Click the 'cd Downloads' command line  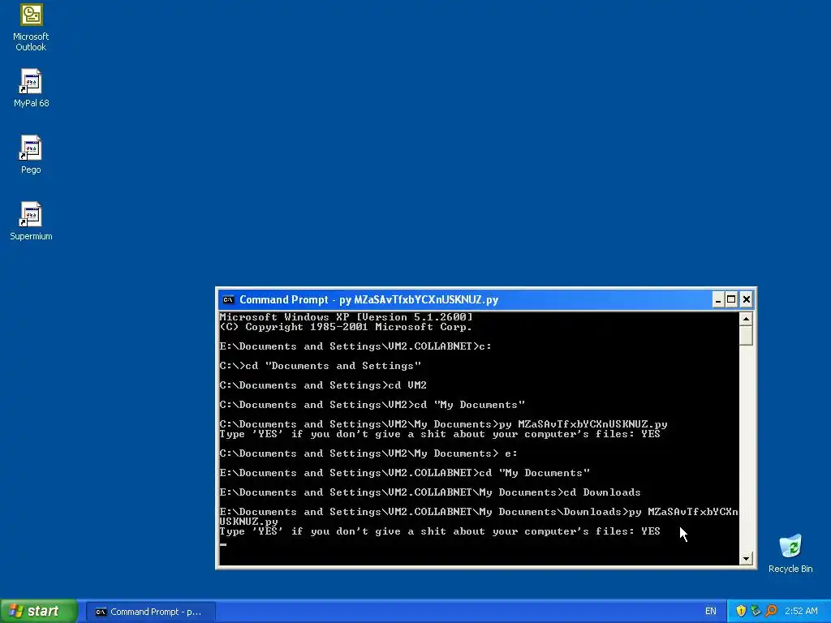tap(430, 492)
